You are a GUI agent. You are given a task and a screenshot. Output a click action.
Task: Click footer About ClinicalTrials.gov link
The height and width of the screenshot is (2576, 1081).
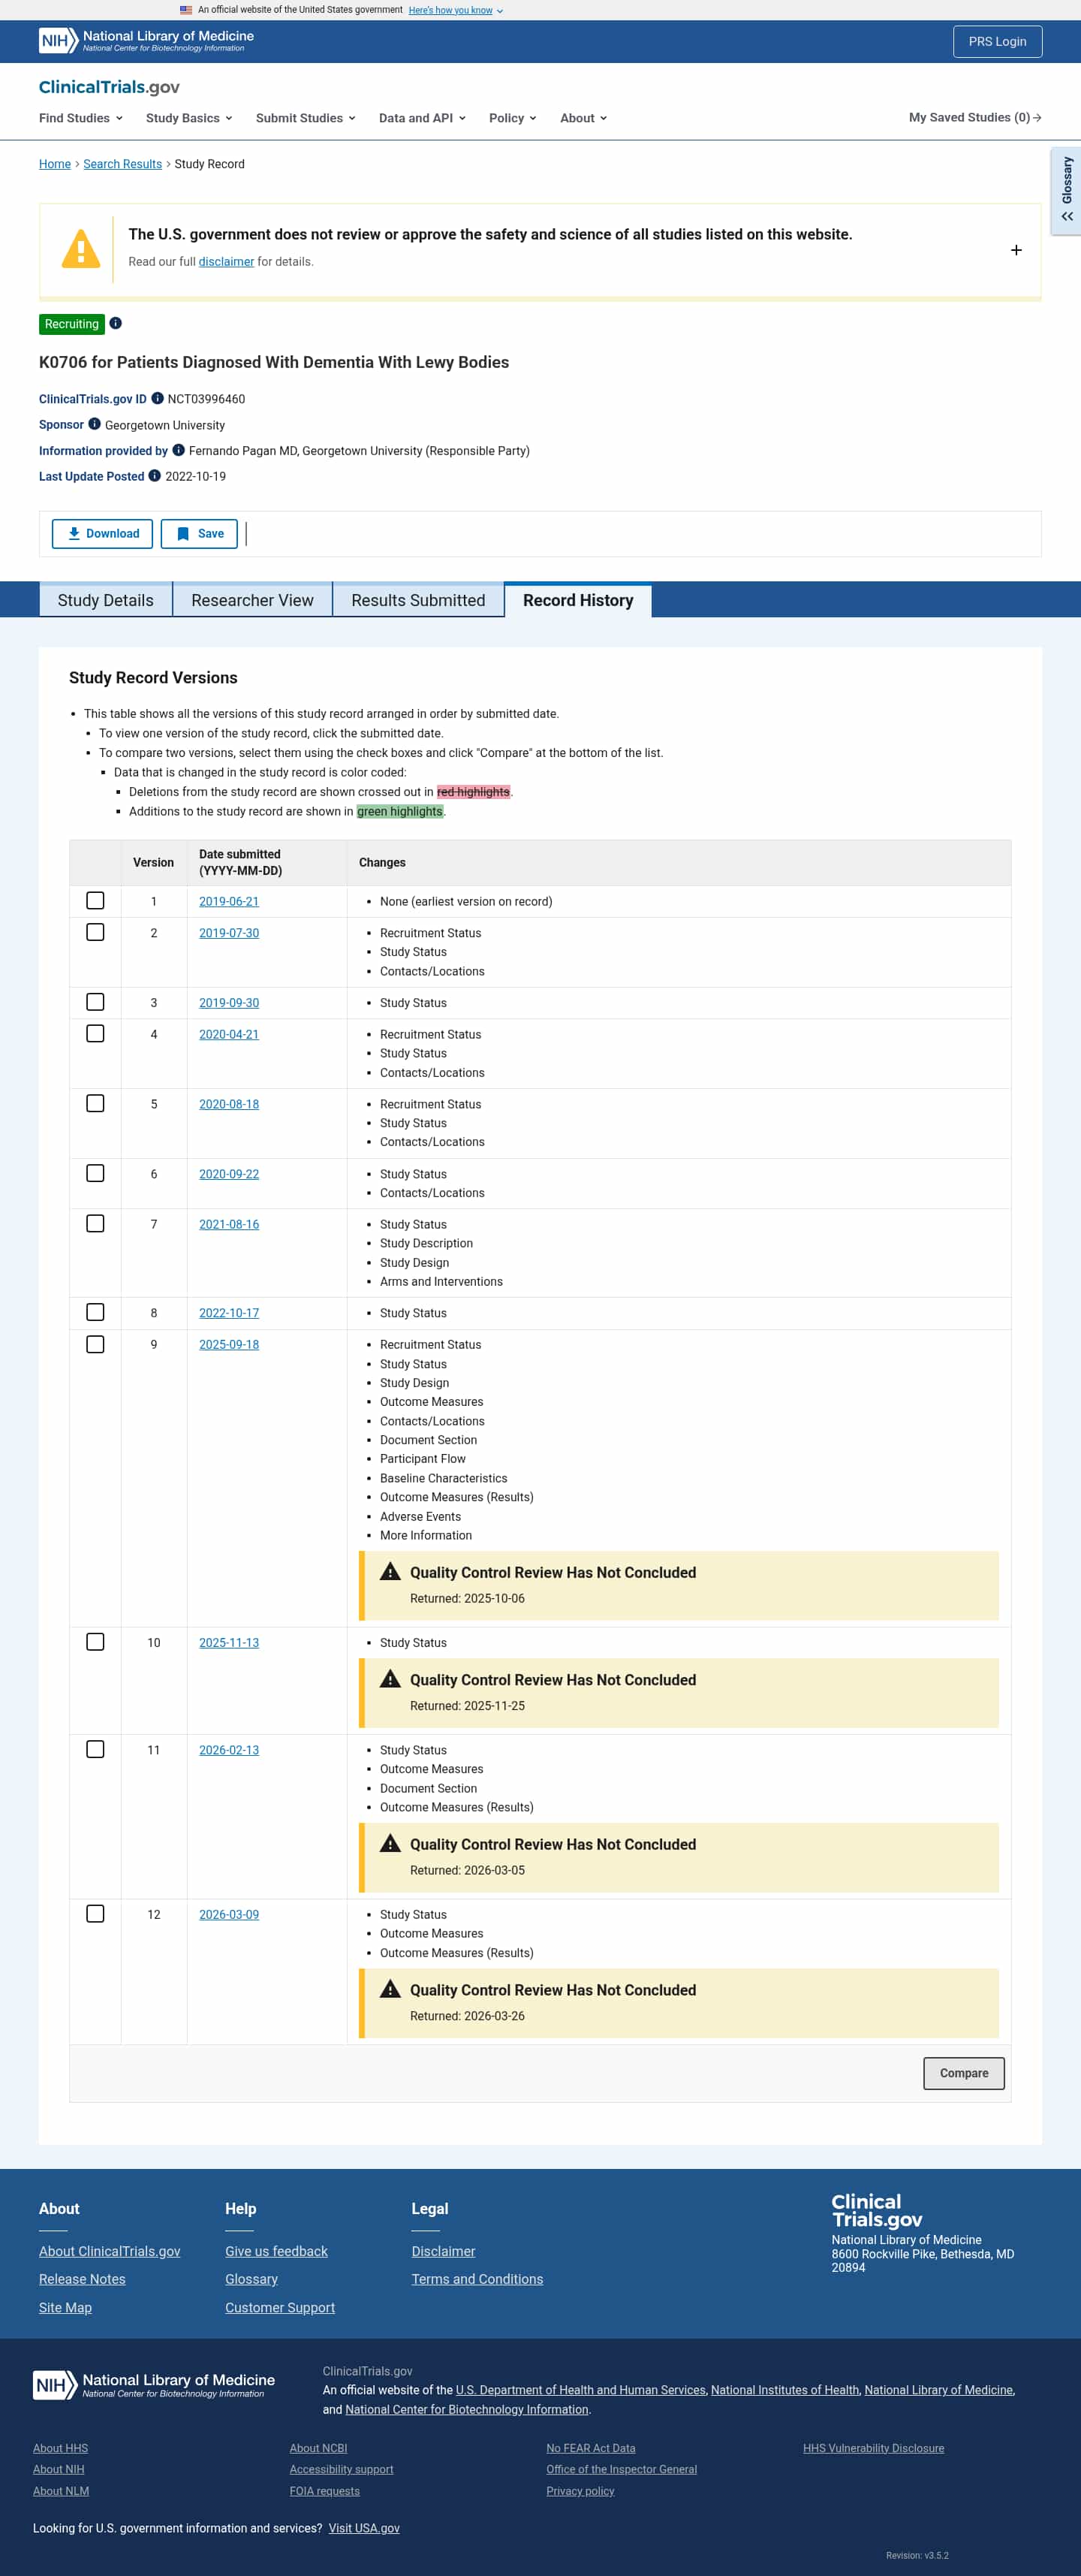[110, 2251]
